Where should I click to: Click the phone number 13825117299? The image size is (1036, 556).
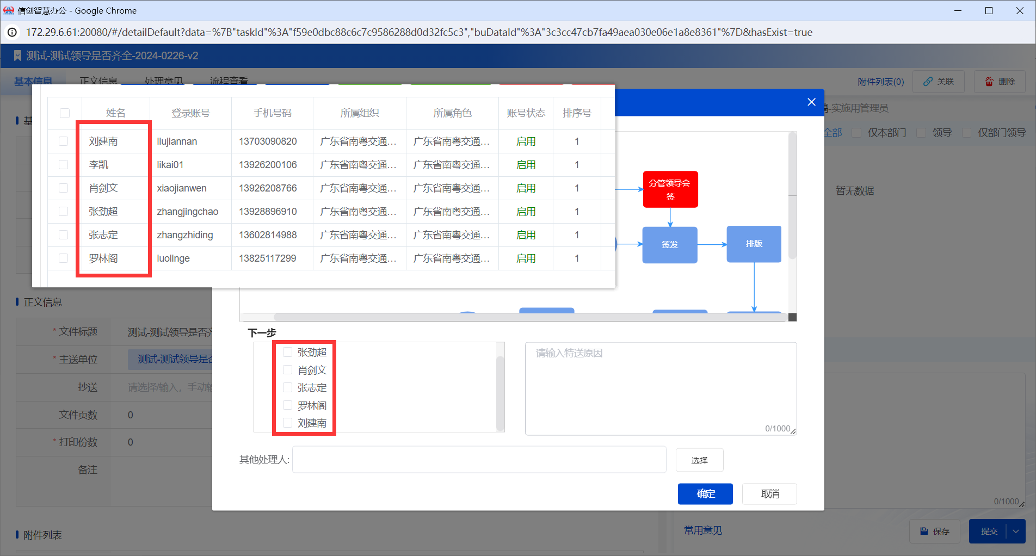[x=267, y=258]
